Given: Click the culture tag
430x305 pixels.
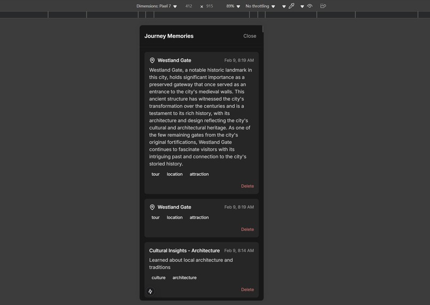Looking at the screenshot, I should tap(158, 278).
